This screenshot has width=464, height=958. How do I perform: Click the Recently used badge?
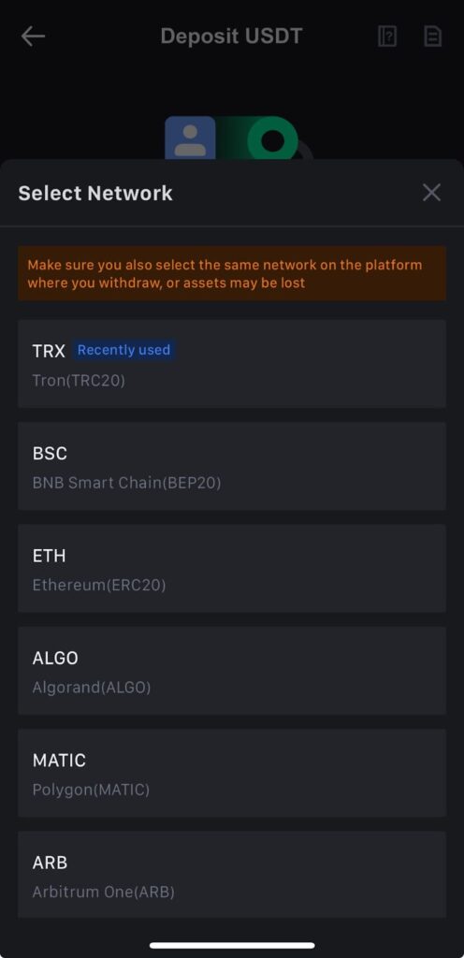(123, 350)
